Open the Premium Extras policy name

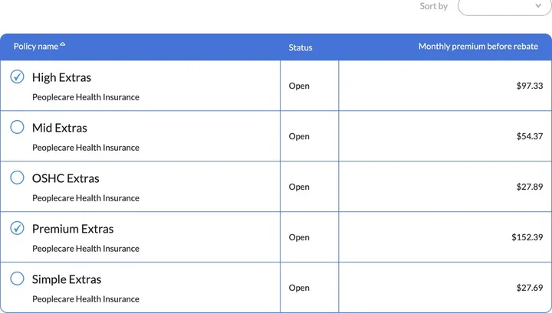73,229
